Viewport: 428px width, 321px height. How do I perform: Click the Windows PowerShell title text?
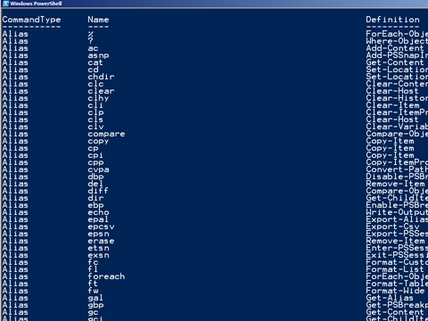point(36,4)
